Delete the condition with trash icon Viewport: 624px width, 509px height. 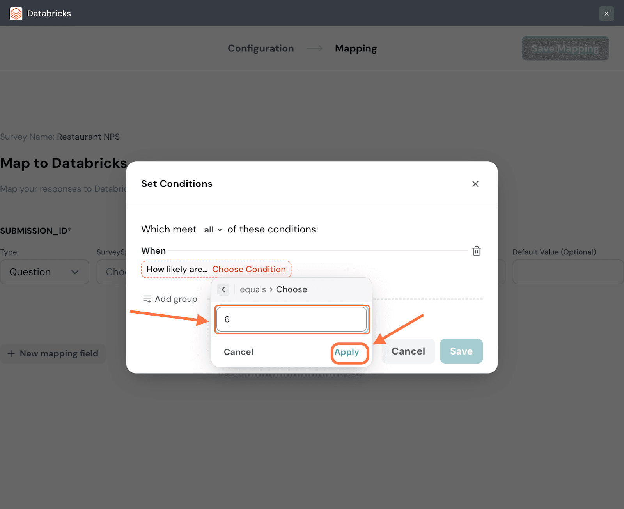476,251
